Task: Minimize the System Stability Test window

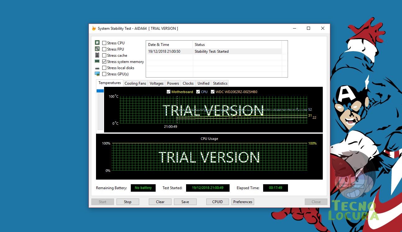Action: [294, 28]
